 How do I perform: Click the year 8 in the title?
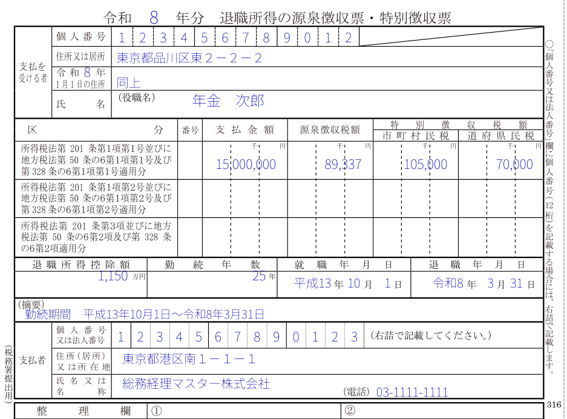pos(154,18)
